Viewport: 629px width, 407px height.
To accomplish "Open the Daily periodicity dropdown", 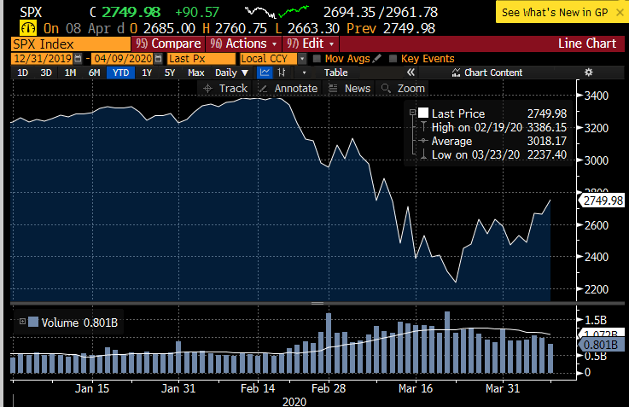I will point(231,73).
